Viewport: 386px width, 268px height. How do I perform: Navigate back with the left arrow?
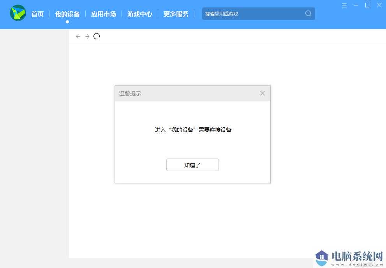78,37
